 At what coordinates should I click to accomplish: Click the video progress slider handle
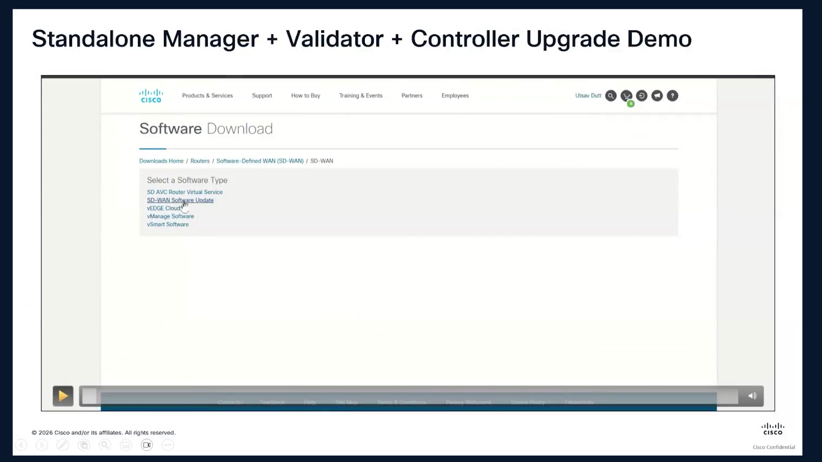(89, 396)
